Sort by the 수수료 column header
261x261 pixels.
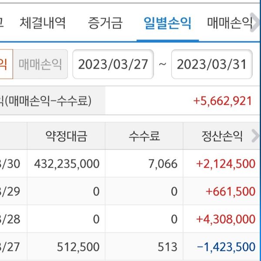(144, 137)
